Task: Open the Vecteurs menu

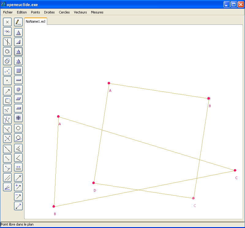Action: (80, 12)
